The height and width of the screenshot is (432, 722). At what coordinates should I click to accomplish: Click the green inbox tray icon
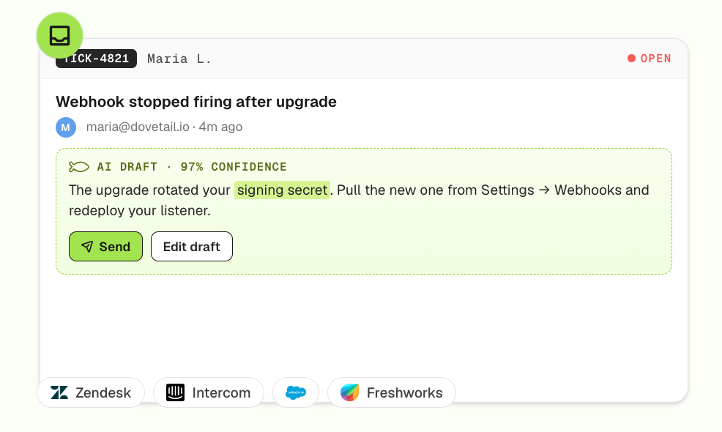pyautogui.click(x=60, y=35)
